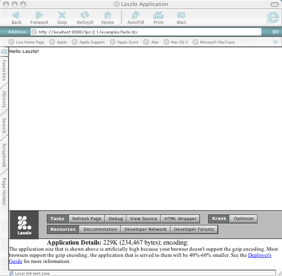Open Mail from the toolbar

click(x=181, y=15)
